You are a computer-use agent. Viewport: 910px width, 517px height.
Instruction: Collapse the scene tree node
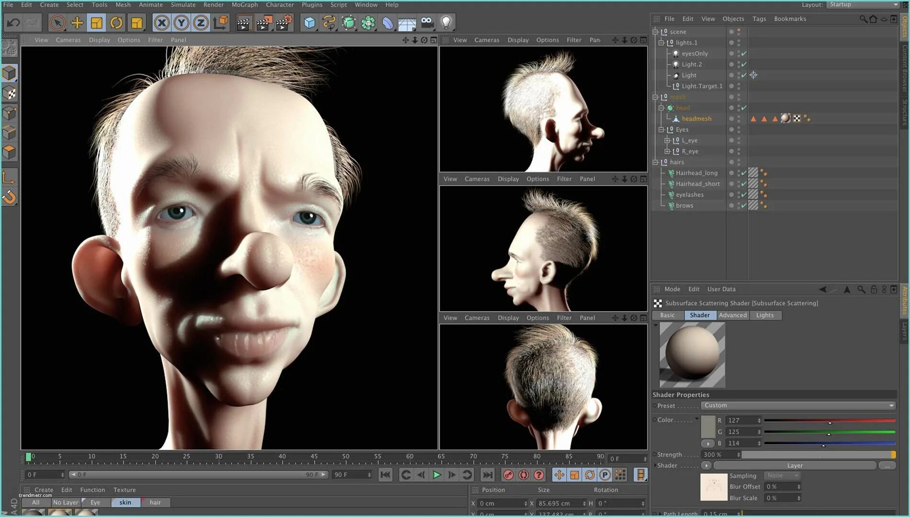pos(655,32)
